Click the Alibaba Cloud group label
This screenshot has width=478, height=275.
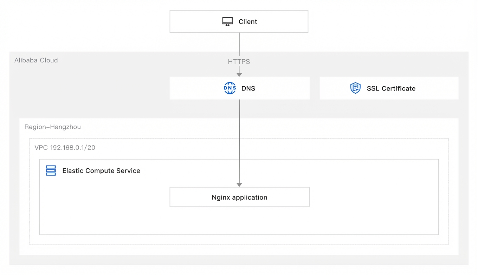tap(36, 60)
